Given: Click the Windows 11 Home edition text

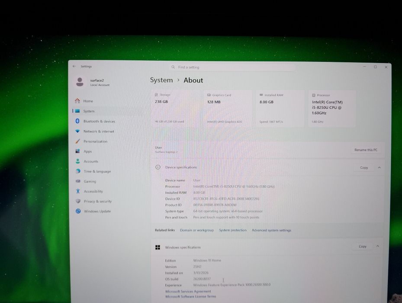Looking at the screenshot, I should point(207,261).
